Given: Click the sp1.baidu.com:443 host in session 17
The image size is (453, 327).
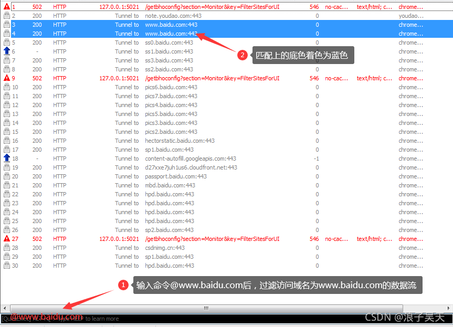Looking at the screenshot, I should coord(170,150).
